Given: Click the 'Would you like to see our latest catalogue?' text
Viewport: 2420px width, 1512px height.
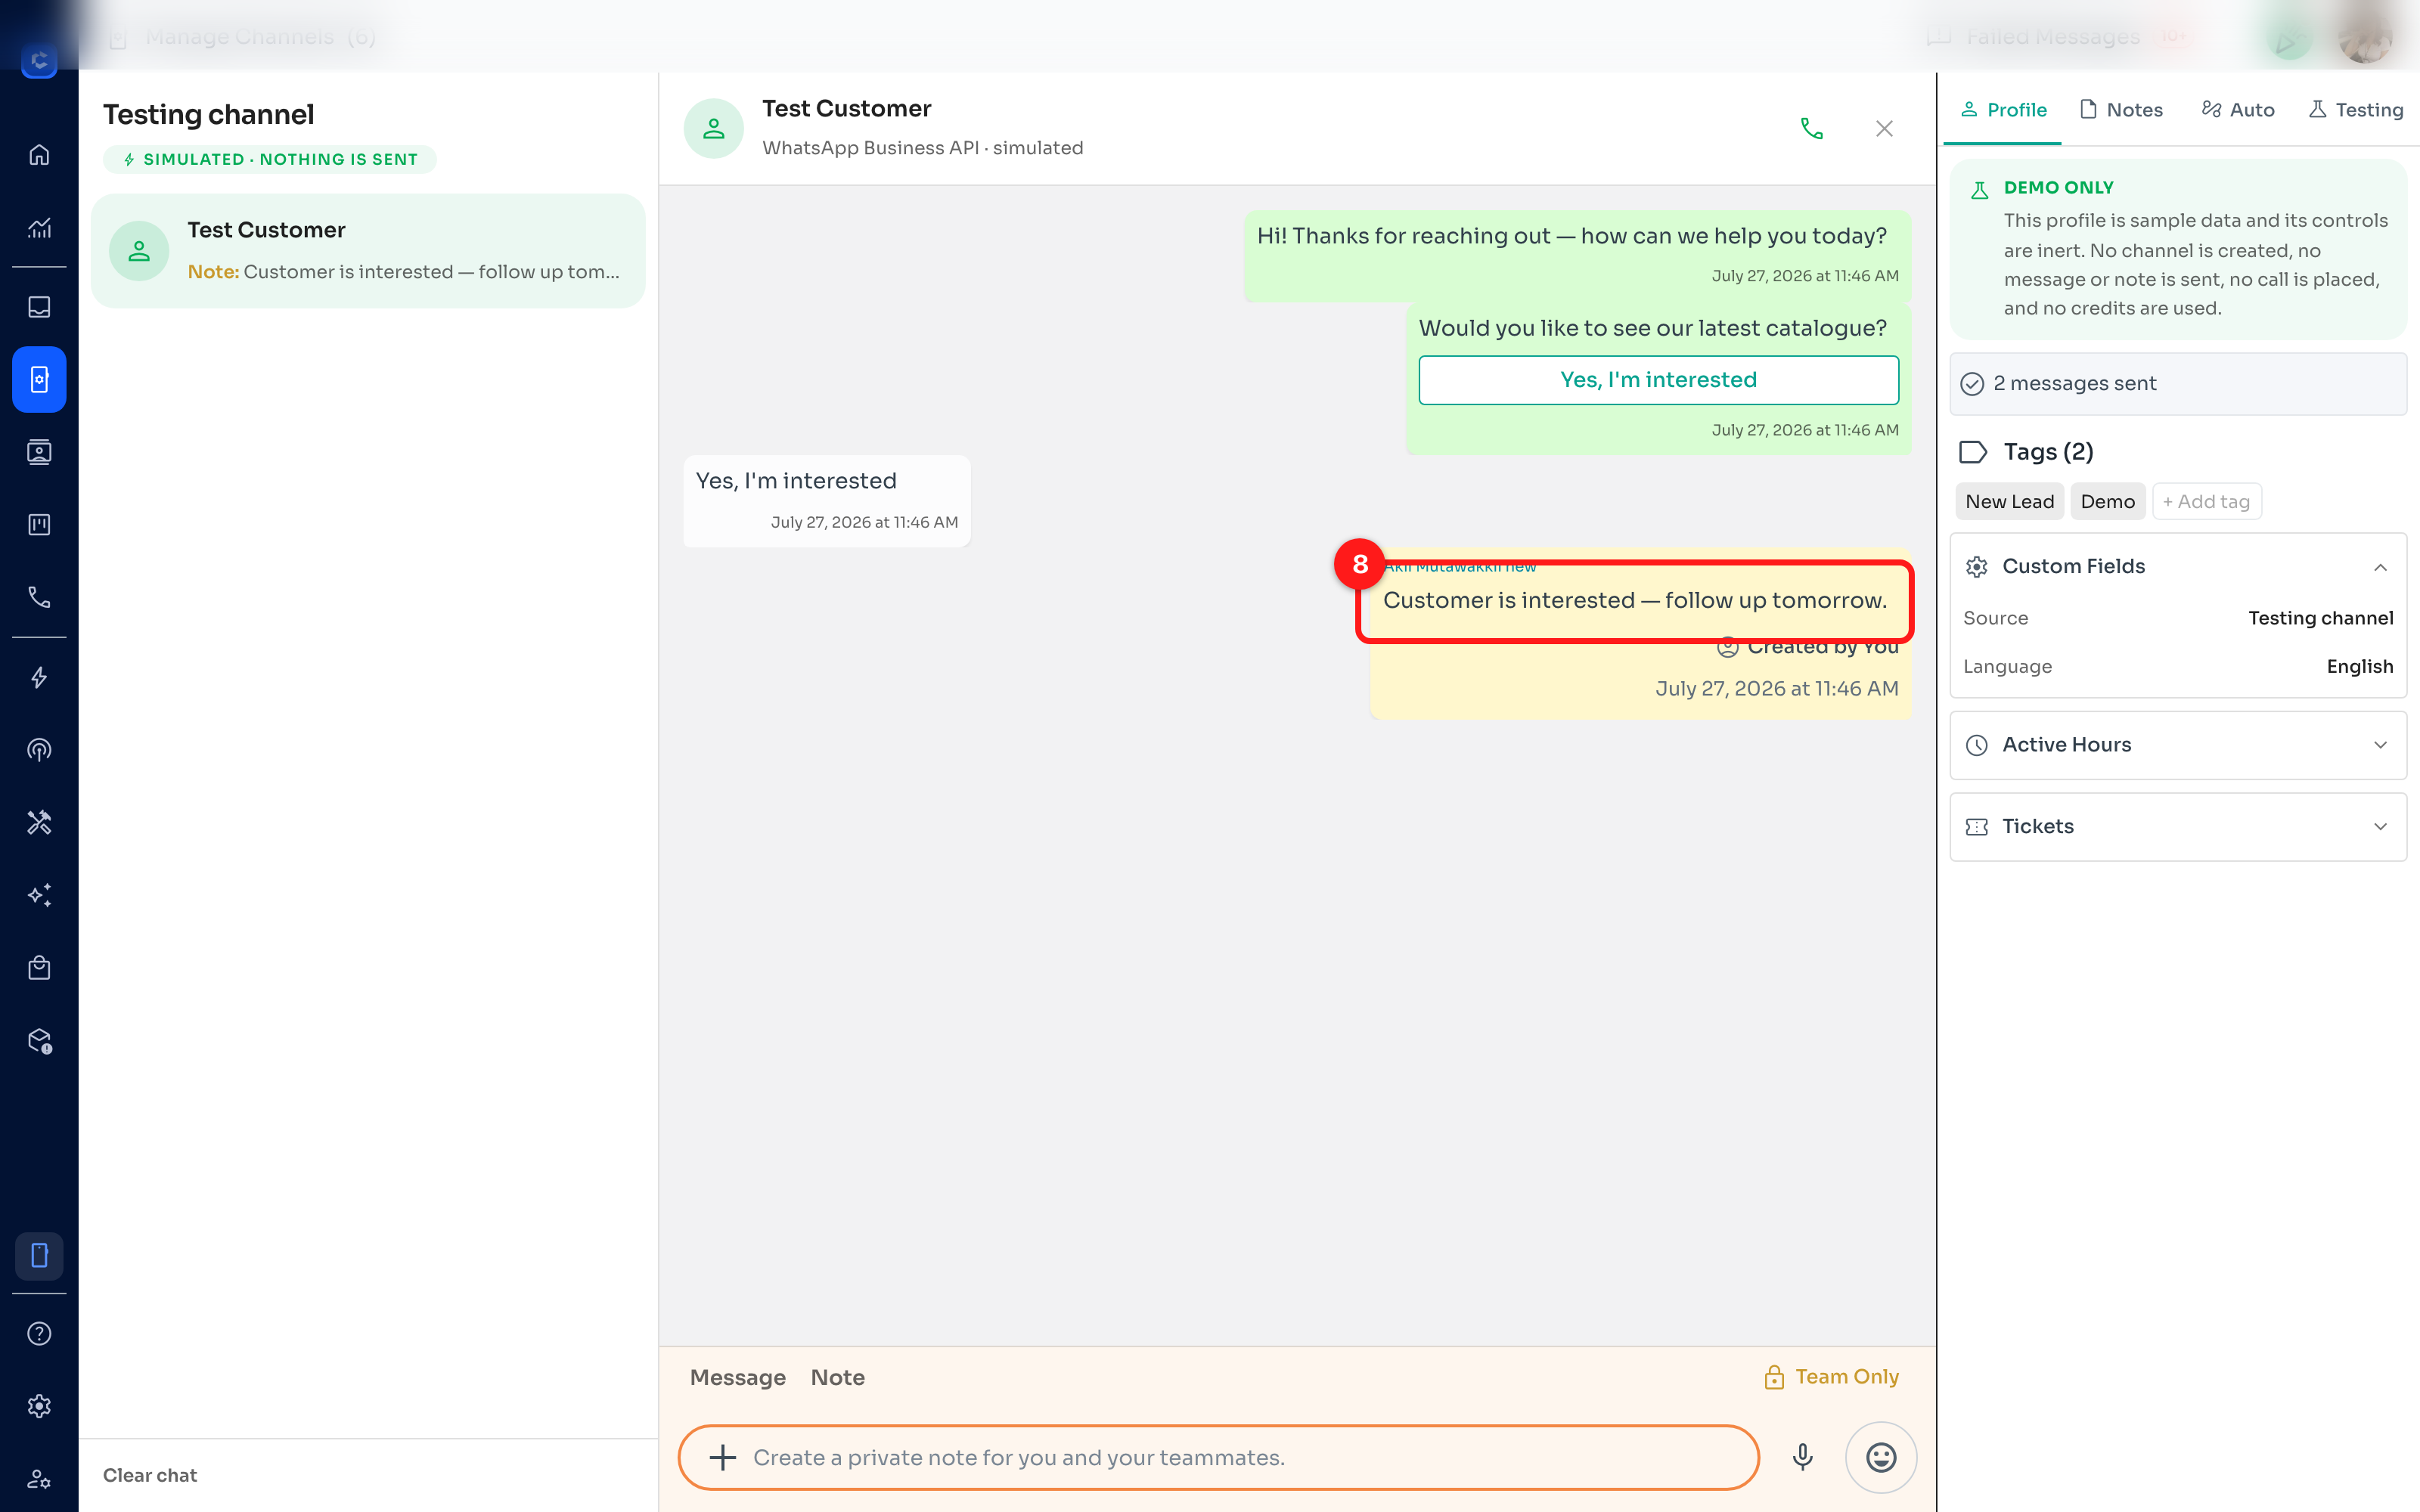Looking at the screenshot, I should (1652, 328).
